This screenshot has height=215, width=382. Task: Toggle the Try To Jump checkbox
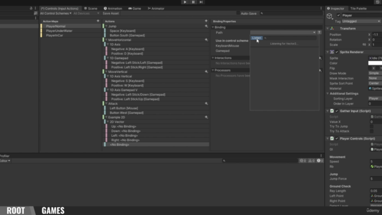coord(371,126)
